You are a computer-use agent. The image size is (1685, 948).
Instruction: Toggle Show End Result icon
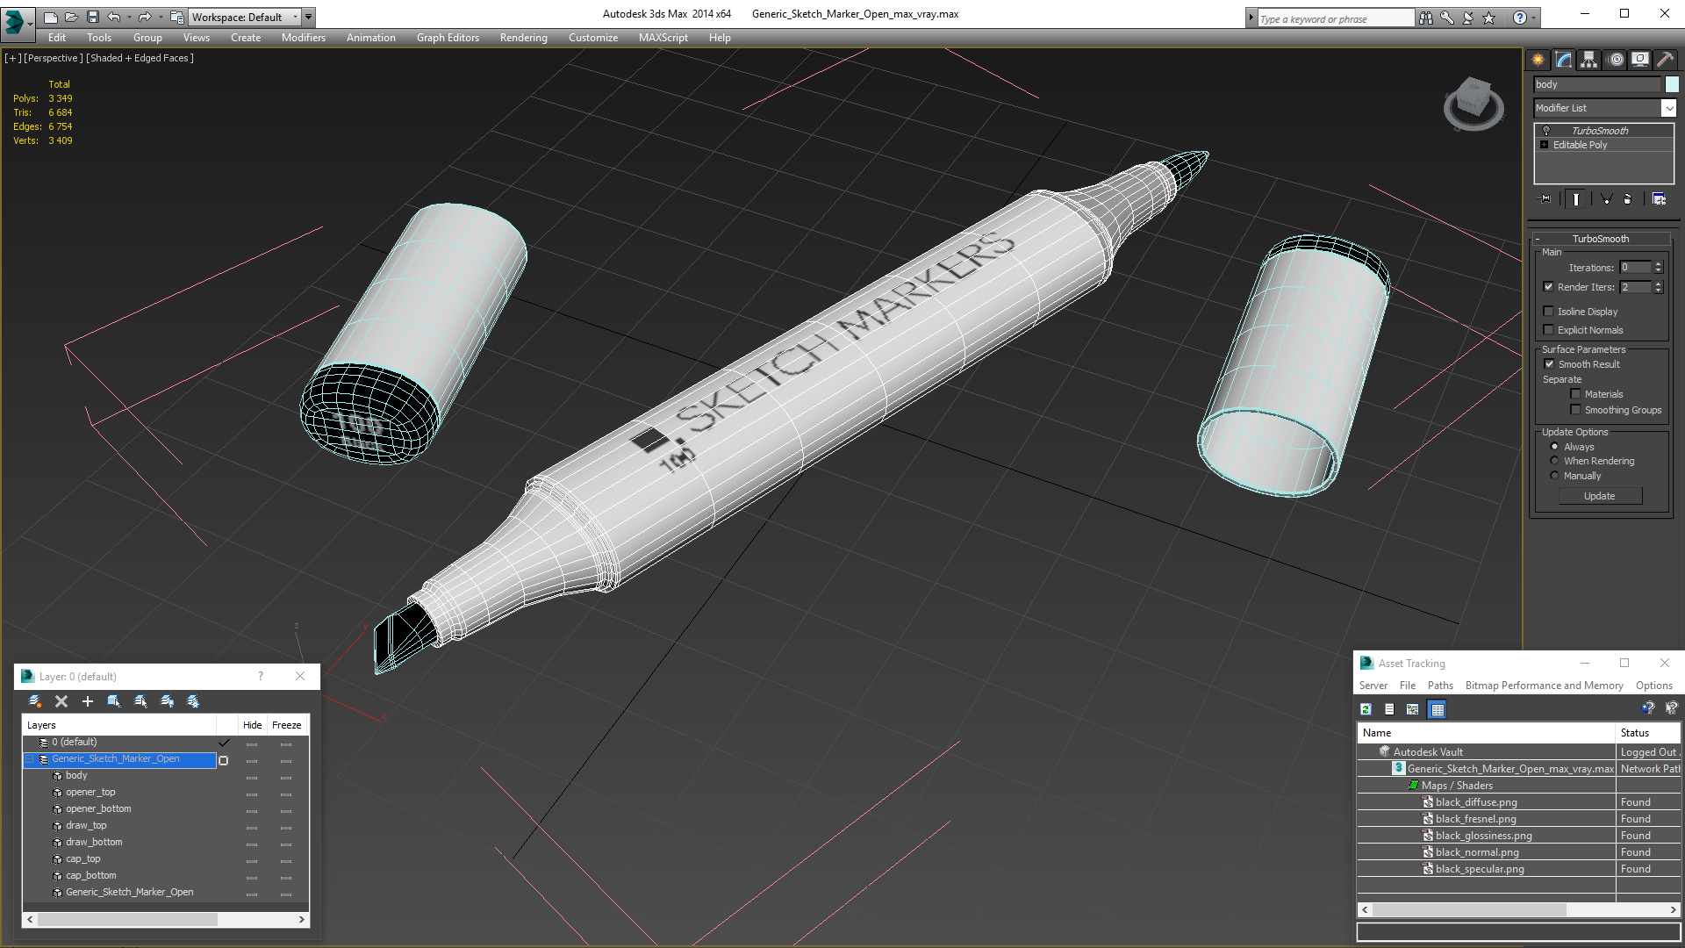coord(1576,199)
